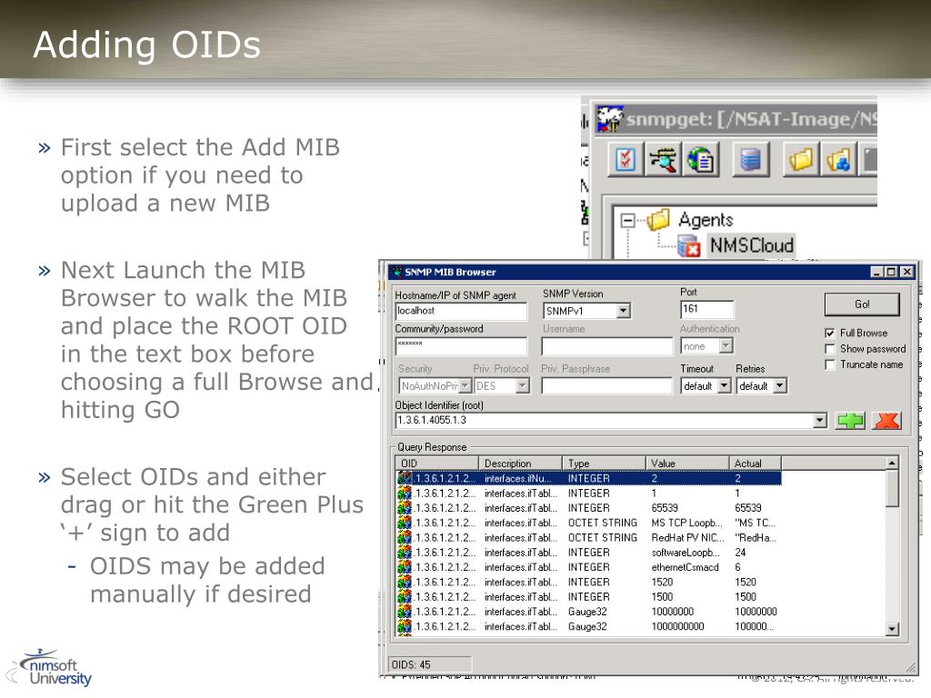
Task: Click OIDS: 45 status bar text
Action: tap(411, 664)
